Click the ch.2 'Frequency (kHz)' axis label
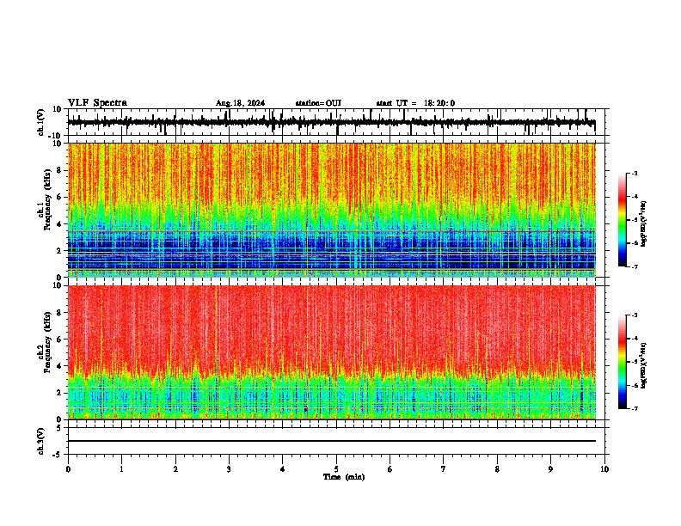Image resolution: width=681 pixels, height=526 pixels. point(47,342)
